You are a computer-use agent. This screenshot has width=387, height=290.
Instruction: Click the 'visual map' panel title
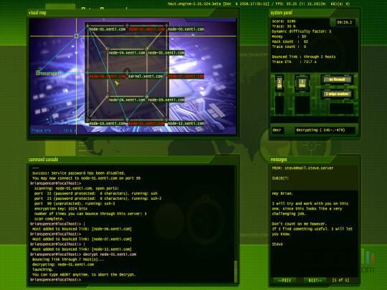coord(37,13)
